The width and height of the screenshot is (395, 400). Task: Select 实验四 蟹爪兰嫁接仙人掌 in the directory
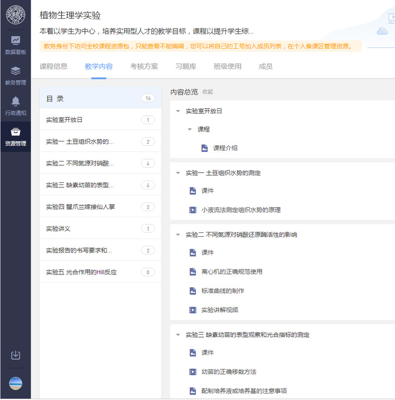point(80,207)
